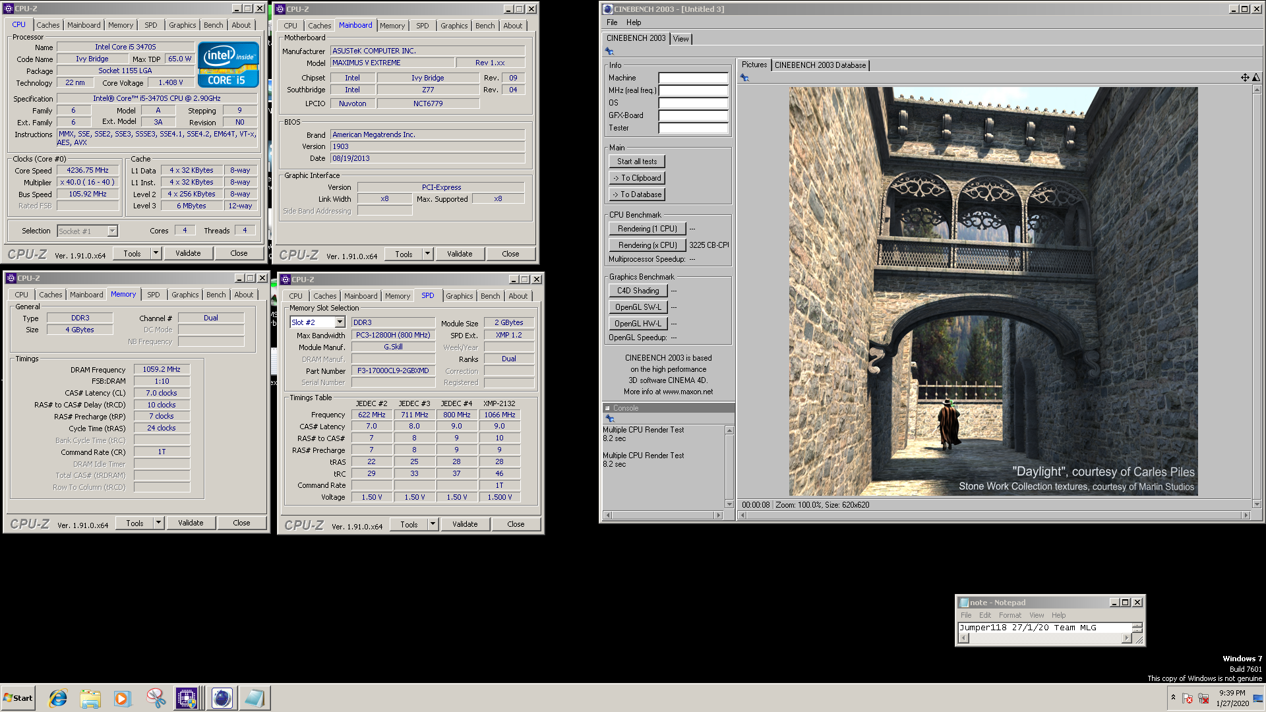Viewport: 1266px width, 712px height.
Task: Click the Show desktop icon beside the clock
Action: point(1258,698)
